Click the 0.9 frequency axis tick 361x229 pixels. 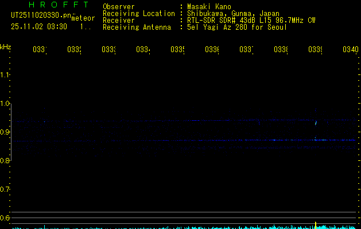point(6,132)
